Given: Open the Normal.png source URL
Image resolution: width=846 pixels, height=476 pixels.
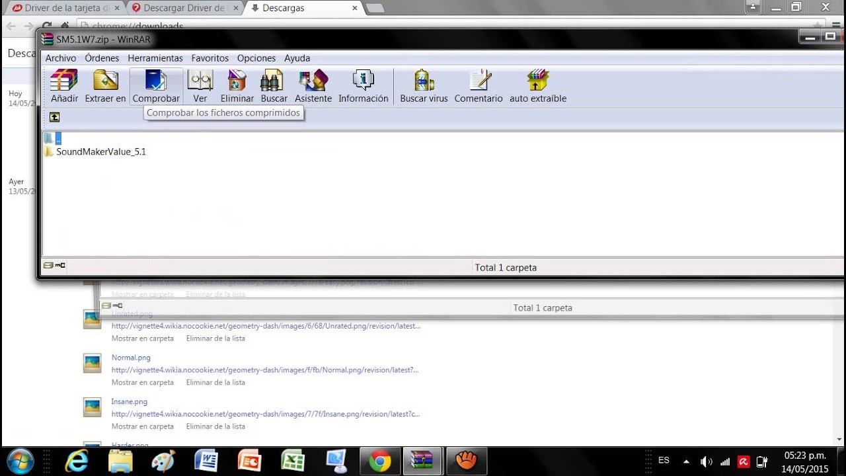Looking at the screenshot, I should pos(265,370).
